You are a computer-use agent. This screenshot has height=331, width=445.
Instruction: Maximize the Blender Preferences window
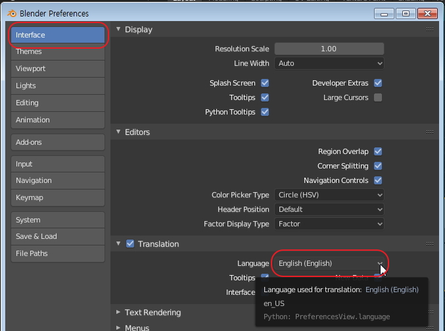tap(406, 14)
